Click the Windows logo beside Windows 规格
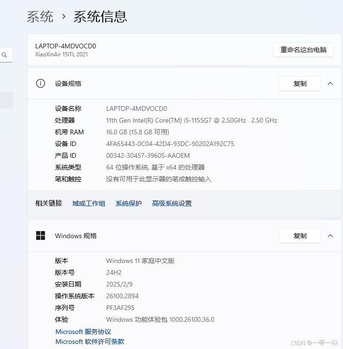This screenshot has height=349, width=343. point(40,235)
